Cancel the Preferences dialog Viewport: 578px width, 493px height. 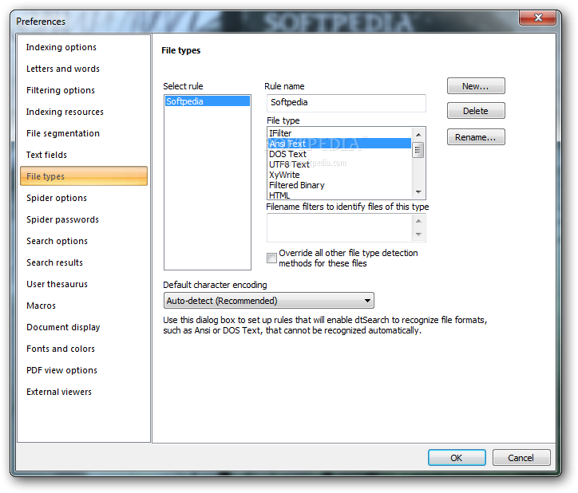(x=521, y=458)
